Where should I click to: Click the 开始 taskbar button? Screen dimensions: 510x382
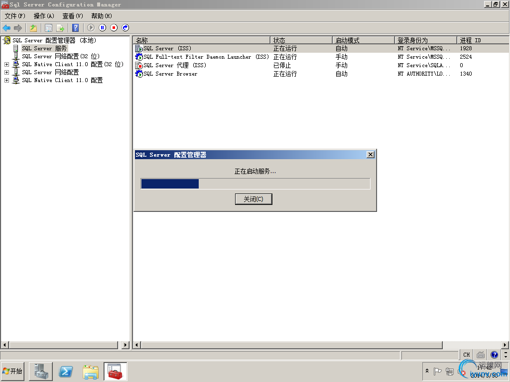pyautogui.click(x=12, y=371)
